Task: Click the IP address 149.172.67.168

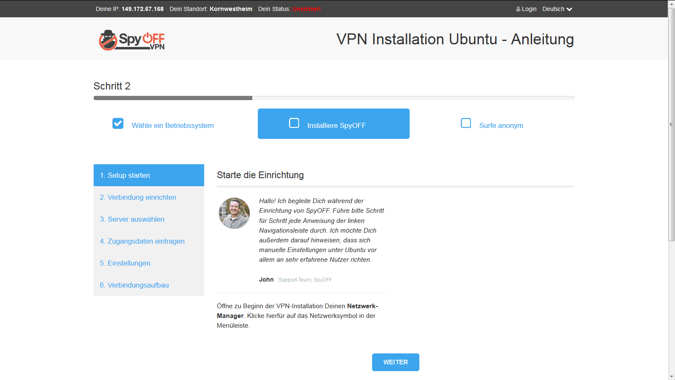Action: 143,9
